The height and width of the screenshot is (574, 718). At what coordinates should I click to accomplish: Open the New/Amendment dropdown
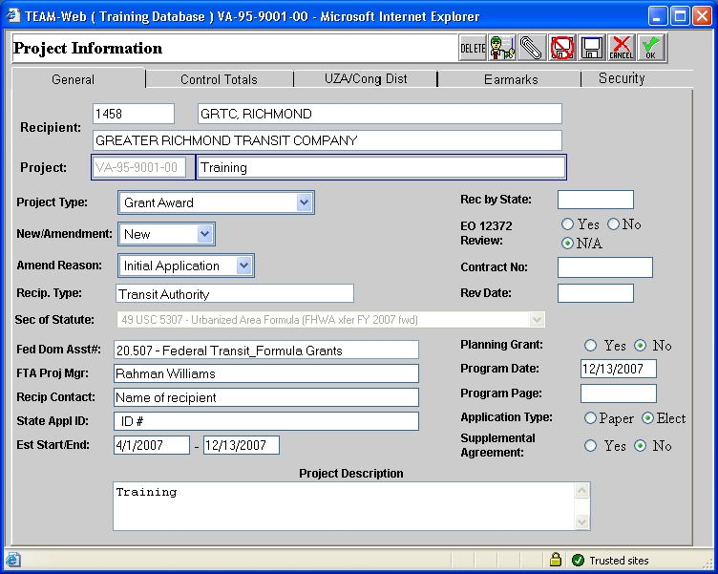tap(204, 234)
